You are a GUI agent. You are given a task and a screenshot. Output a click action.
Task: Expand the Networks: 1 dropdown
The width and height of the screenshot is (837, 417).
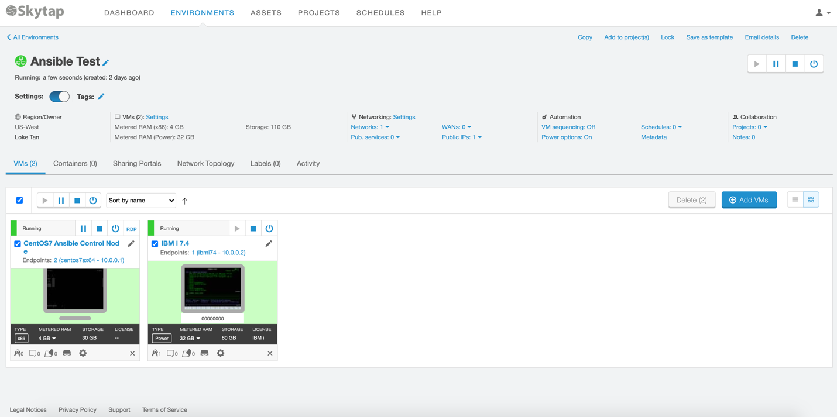[370, 127]
